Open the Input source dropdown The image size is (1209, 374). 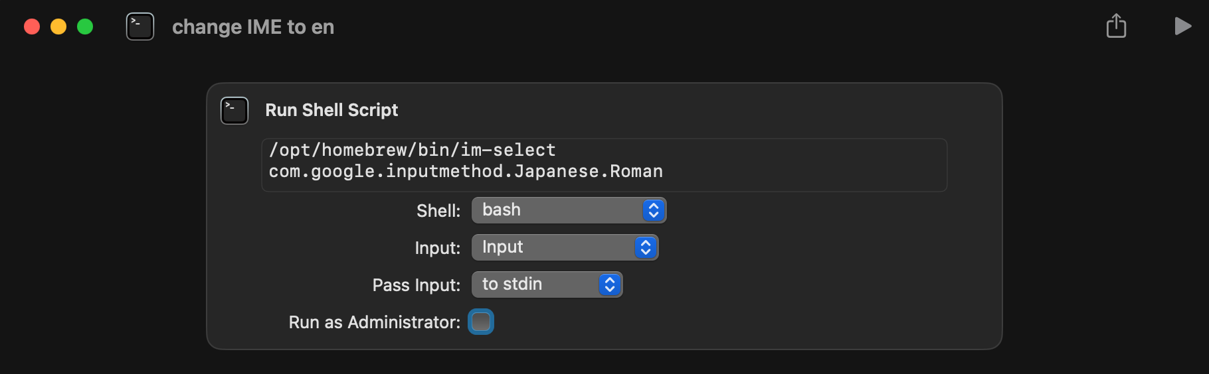click(565, 247)
